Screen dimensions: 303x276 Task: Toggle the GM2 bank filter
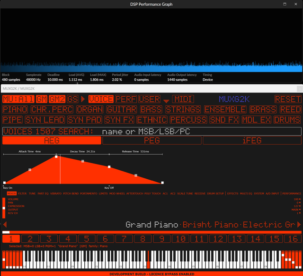(57, 99)
